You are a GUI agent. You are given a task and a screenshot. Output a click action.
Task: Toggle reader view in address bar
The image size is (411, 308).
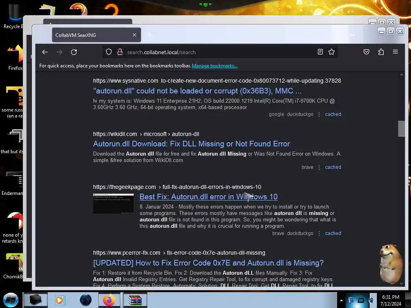point(320,52)
